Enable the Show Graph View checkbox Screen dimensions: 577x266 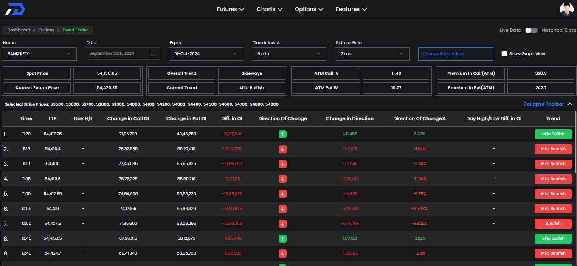pyautogui.click(x=504, y=54)
